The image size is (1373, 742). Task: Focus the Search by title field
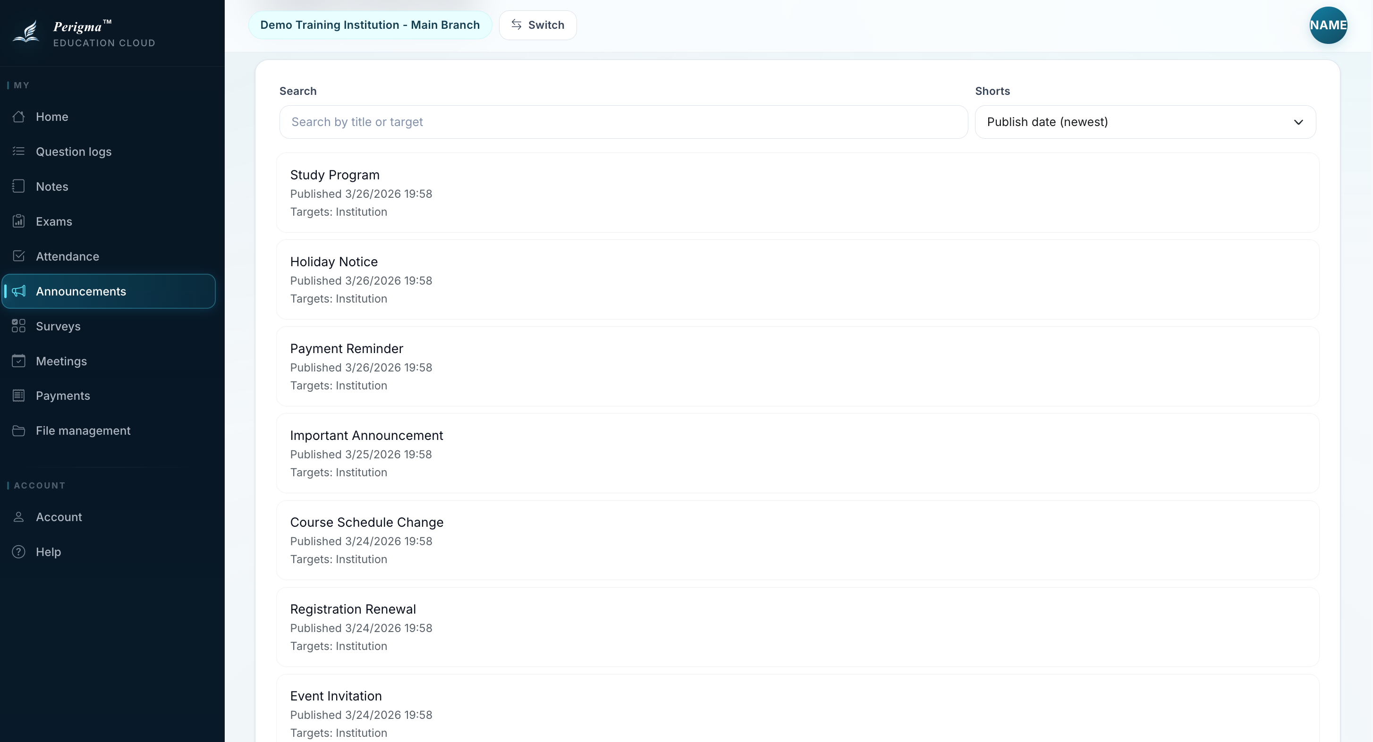[623, 122]
